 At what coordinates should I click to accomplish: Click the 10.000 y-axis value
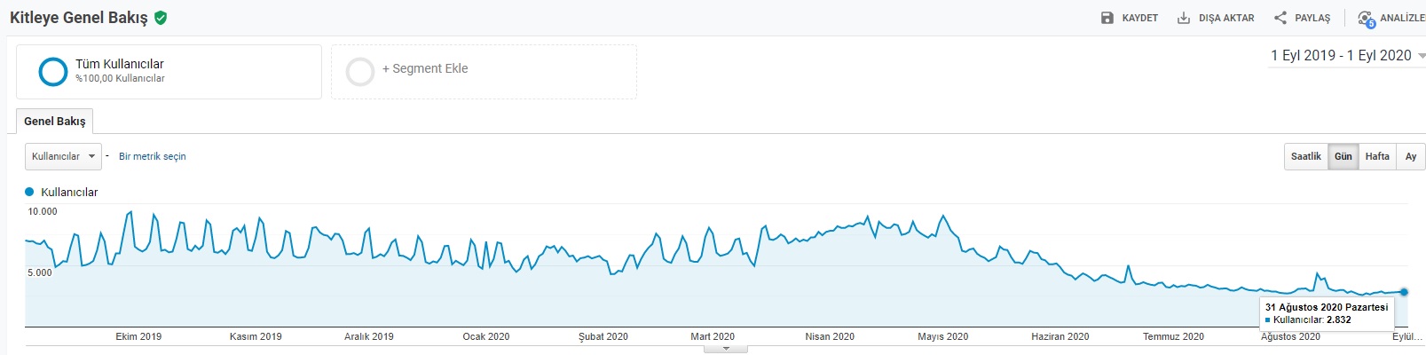[x=43, y=211]
